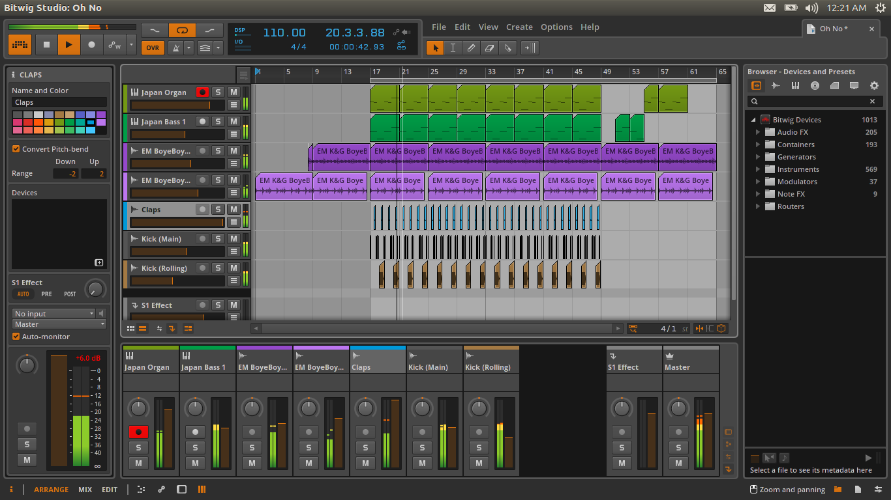Toggle the punch-in button left of loop
The width and height of the screenshot is (891, 500).
coord(155,30)
